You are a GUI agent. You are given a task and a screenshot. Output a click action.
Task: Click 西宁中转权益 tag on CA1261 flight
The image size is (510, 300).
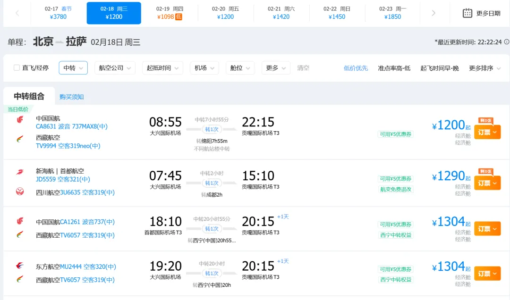396,235
